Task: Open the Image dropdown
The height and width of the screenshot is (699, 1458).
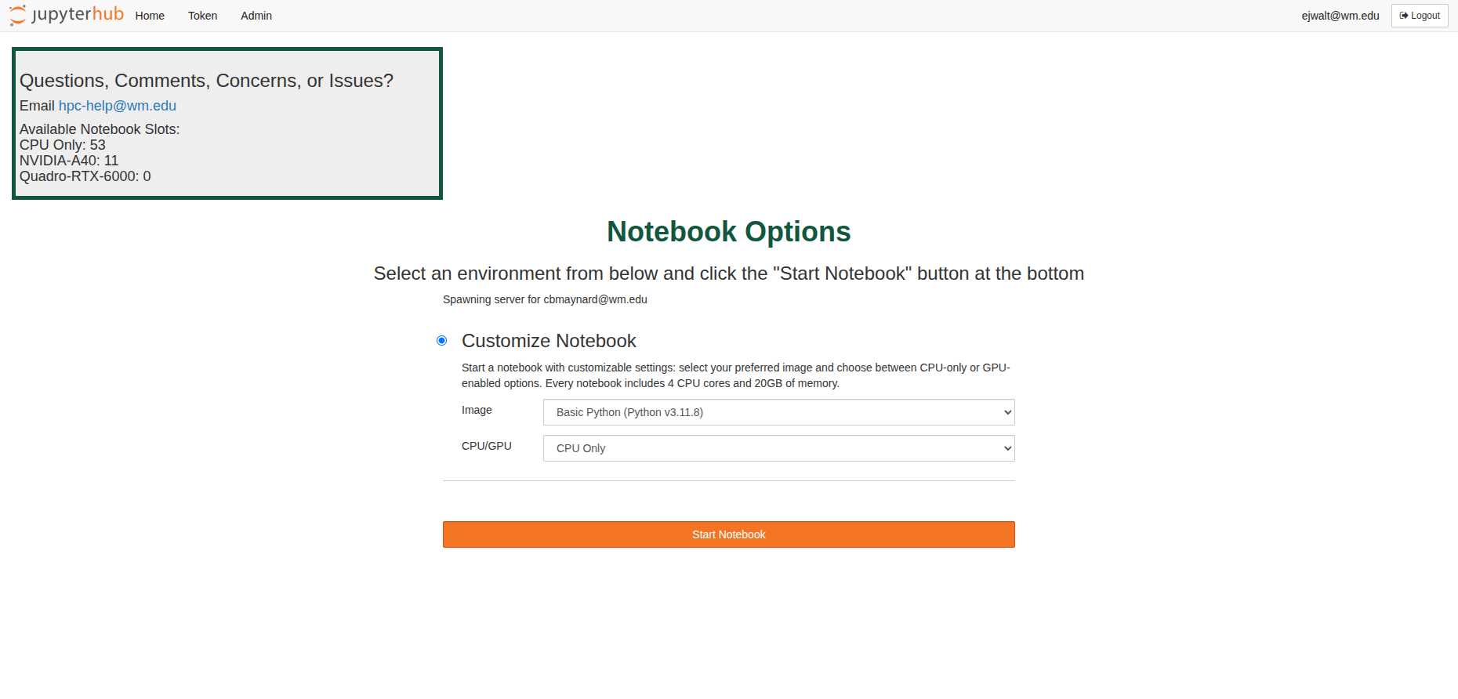Action: coord(779,412)
